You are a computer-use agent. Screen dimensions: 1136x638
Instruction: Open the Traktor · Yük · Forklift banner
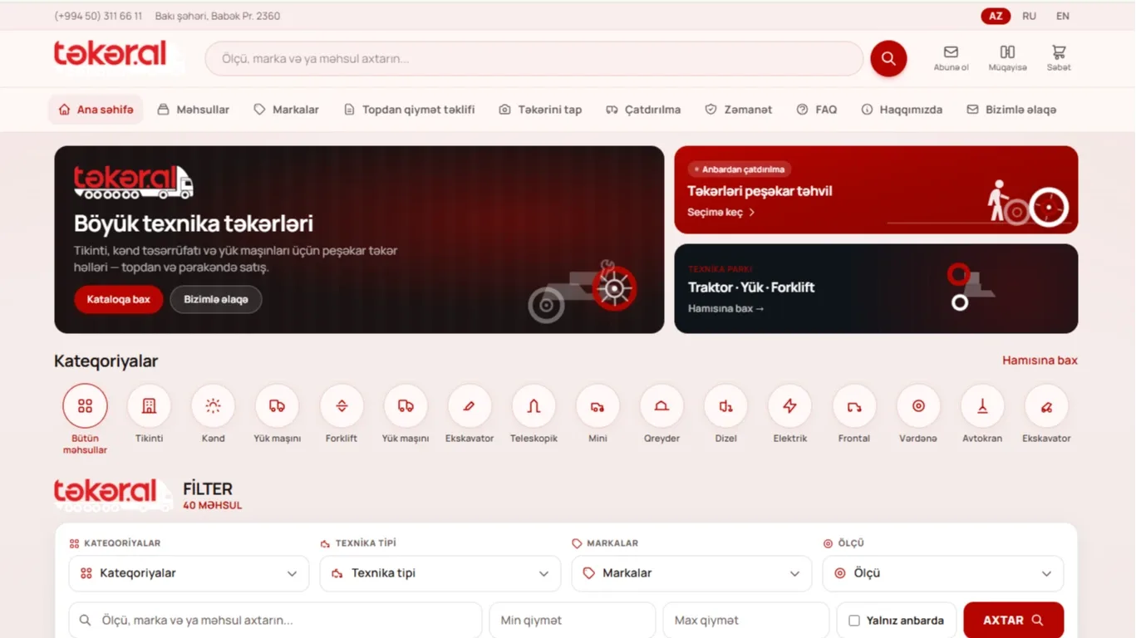pyautogui.click(x=876, y=288)
